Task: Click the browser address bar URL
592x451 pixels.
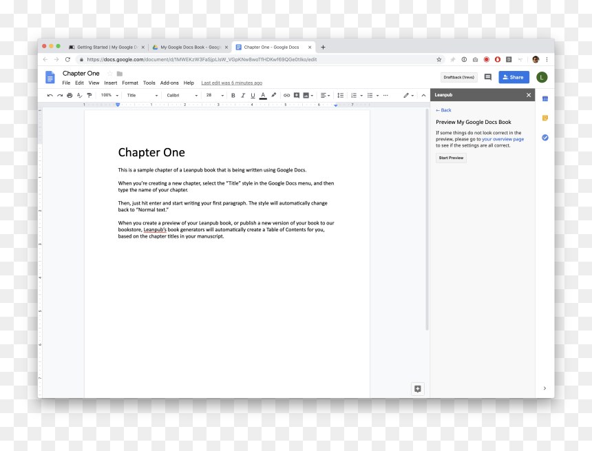Action: (202, 60)
